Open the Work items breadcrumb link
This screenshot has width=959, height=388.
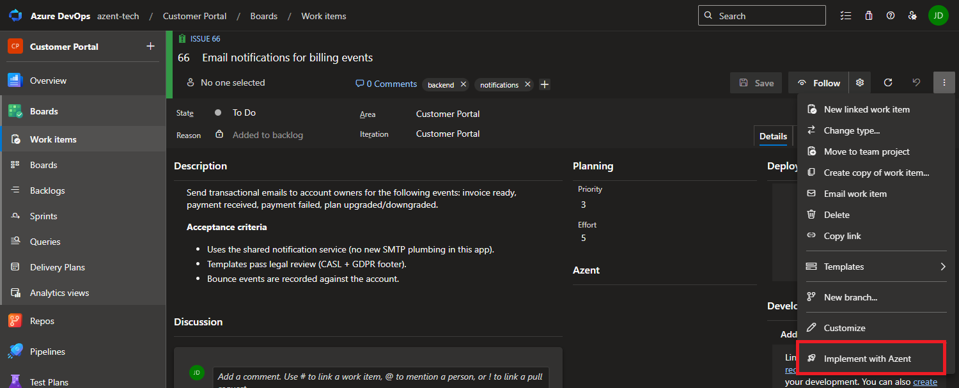point(324,16)
